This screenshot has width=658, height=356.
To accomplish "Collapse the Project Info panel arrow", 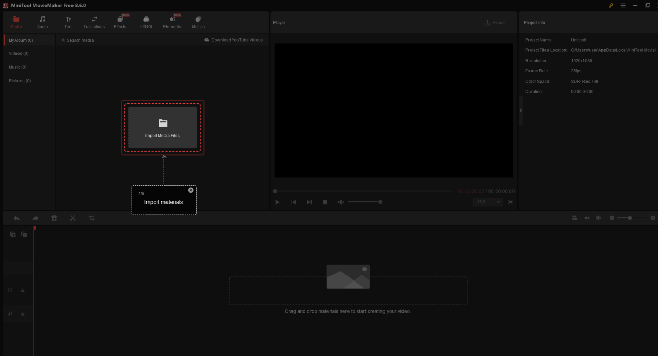I will pos(520,110).
